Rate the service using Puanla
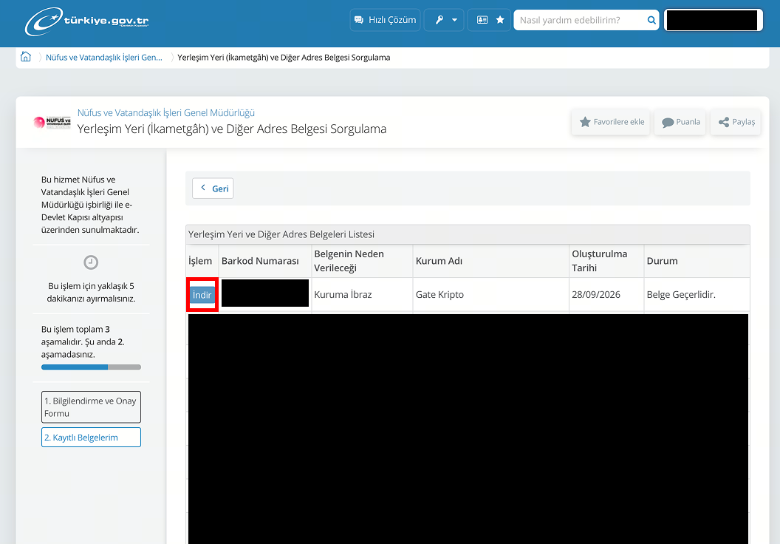This screenshot has height=544, width=780. coord(680,122)
